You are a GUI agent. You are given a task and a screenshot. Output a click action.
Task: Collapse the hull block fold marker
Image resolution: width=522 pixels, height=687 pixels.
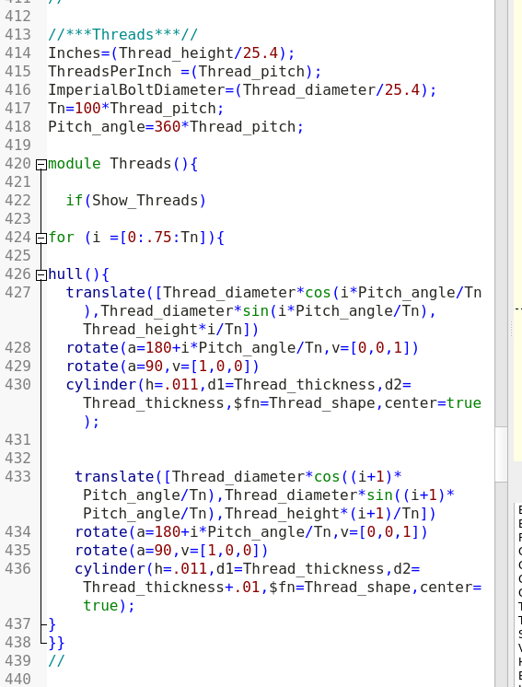(x=41, y=275)
